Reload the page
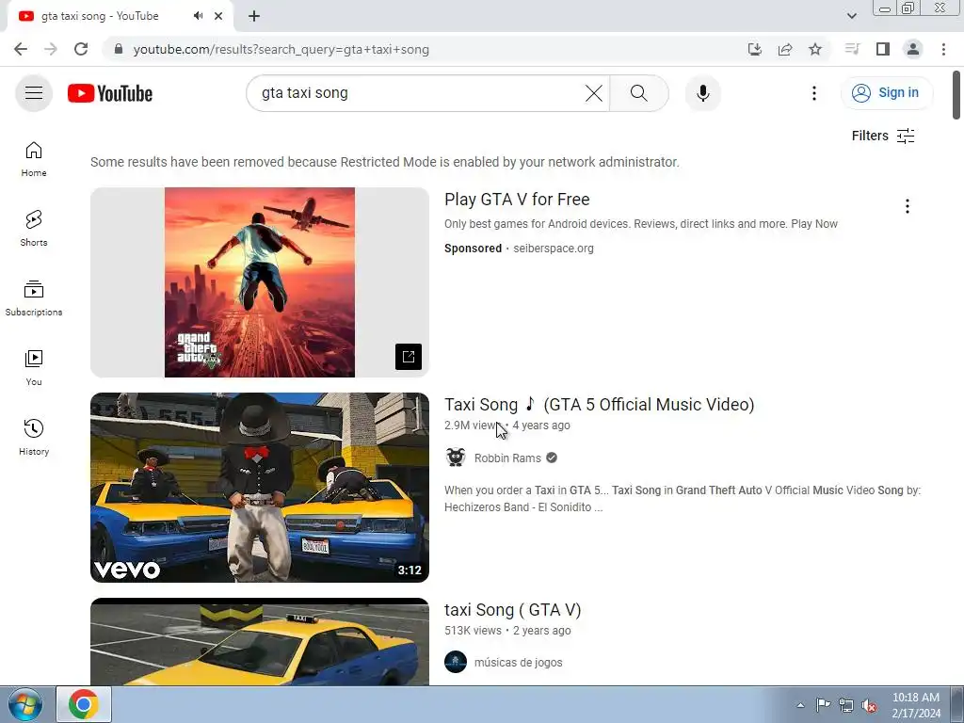Screen dimensions: 964x723 pos(81,49)
